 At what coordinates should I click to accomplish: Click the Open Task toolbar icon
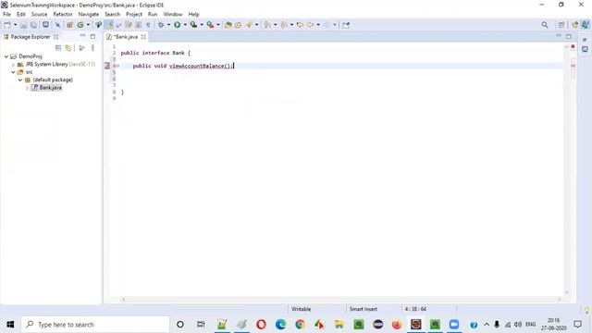tap(238, 25)
